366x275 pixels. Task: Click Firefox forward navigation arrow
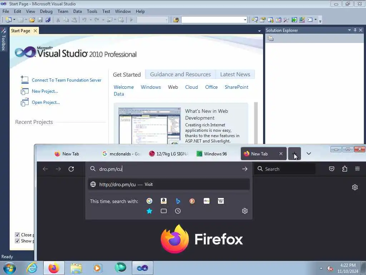58,169
